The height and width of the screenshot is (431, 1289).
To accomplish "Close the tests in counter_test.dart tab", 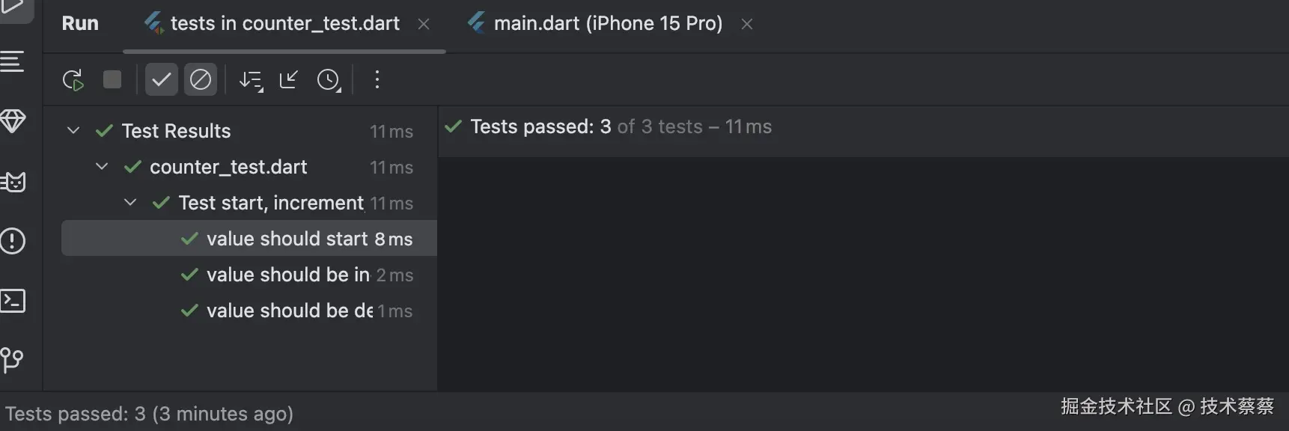I will 424,24.
